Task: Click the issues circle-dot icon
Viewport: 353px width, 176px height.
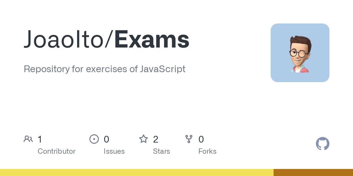Action: (94, 139)
